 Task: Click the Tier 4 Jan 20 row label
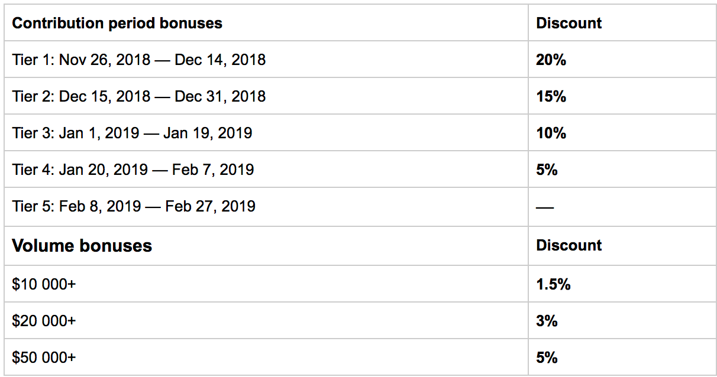133,170
